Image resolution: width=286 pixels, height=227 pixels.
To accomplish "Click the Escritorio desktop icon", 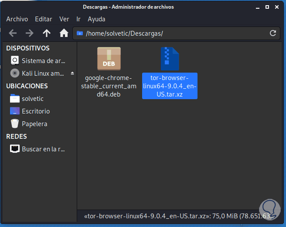I will [15, 111].
